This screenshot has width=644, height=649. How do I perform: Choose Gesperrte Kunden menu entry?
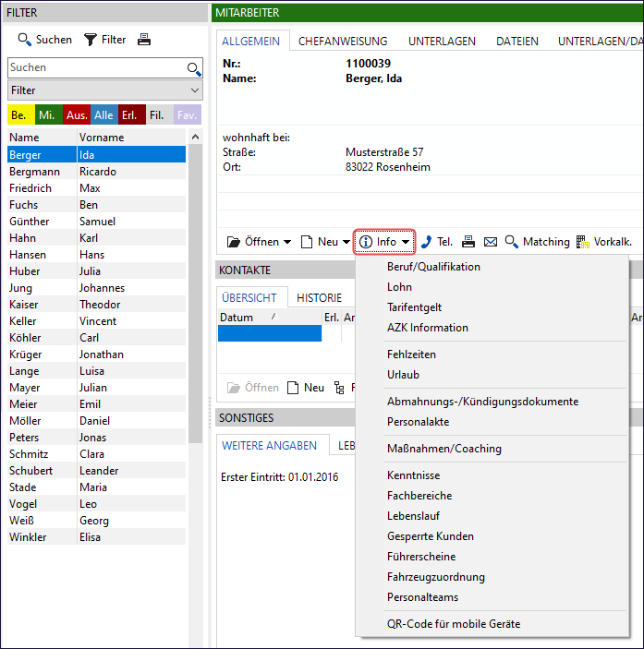coord(492,536)
